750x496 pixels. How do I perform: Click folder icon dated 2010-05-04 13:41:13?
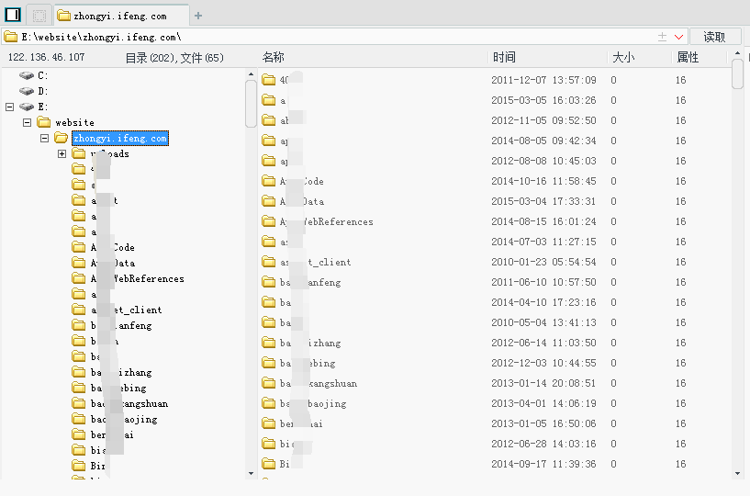pyautogui.click(x=269, y=322)
